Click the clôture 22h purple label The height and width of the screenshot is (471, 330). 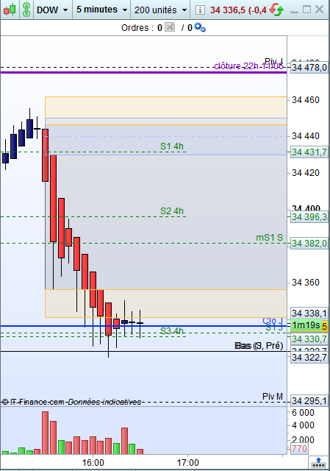(248, 65)
